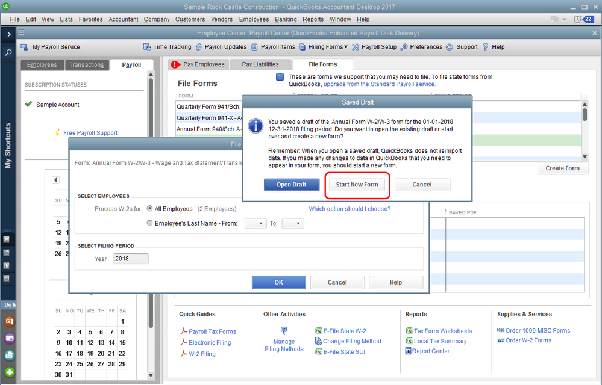Click OK in the File Form dialog
The height and width of the screenshot is (385, 602).
point(279,282)
